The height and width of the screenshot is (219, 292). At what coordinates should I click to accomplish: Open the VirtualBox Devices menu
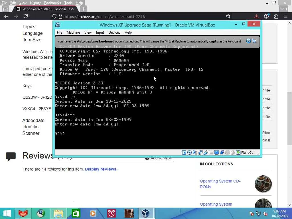click(x=114, y=33)
